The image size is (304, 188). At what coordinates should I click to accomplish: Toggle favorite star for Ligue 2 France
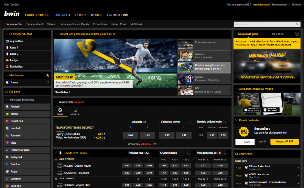tap(56, 159)
